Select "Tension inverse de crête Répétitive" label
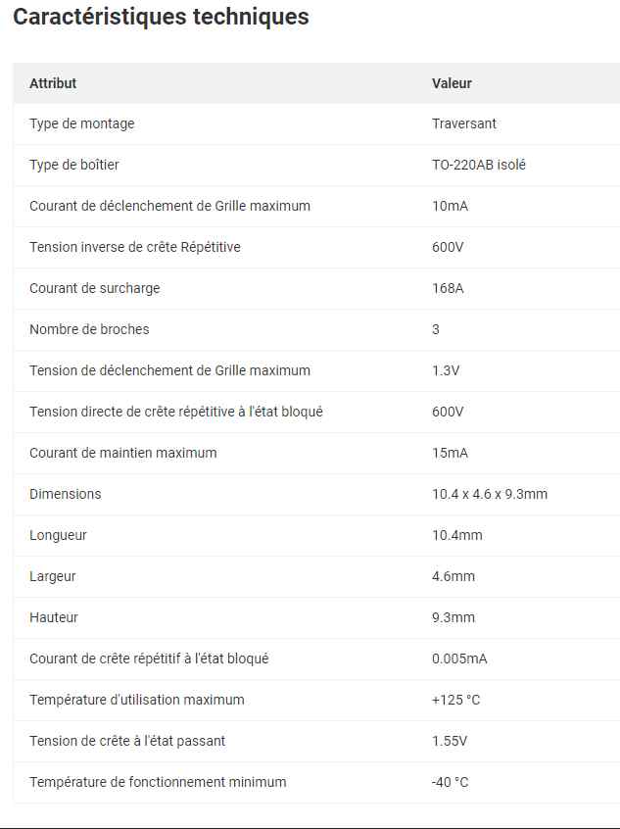Viewport: 620px width, 829px height. coord(135,247)
